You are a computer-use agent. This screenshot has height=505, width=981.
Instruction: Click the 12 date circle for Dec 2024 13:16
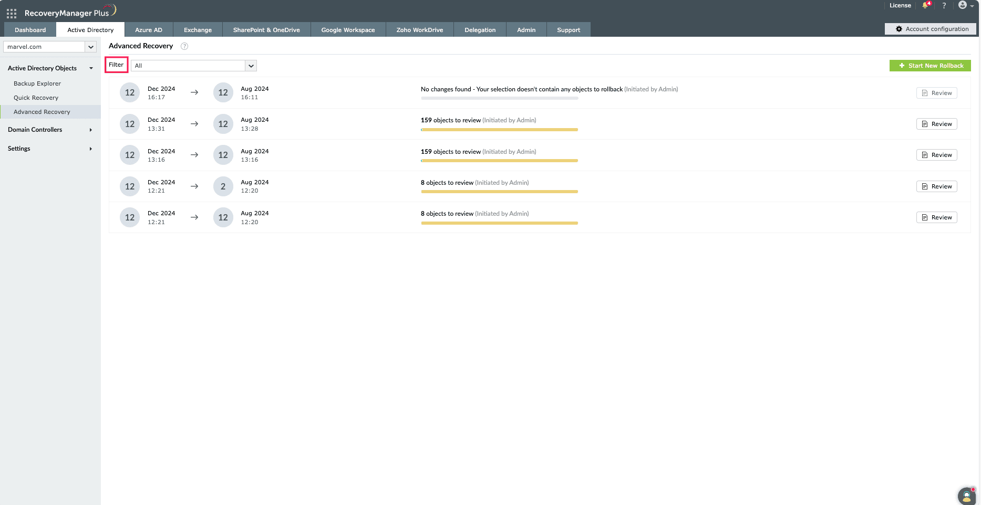130,155
